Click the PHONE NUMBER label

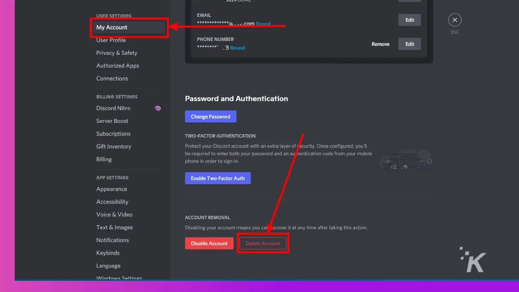click(215, 39)
